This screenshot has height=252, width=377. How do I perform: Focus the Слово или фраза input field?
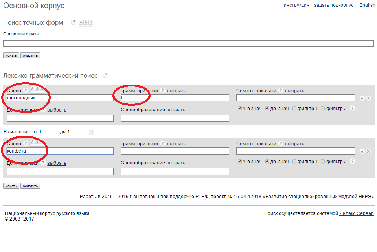[189, 44]
